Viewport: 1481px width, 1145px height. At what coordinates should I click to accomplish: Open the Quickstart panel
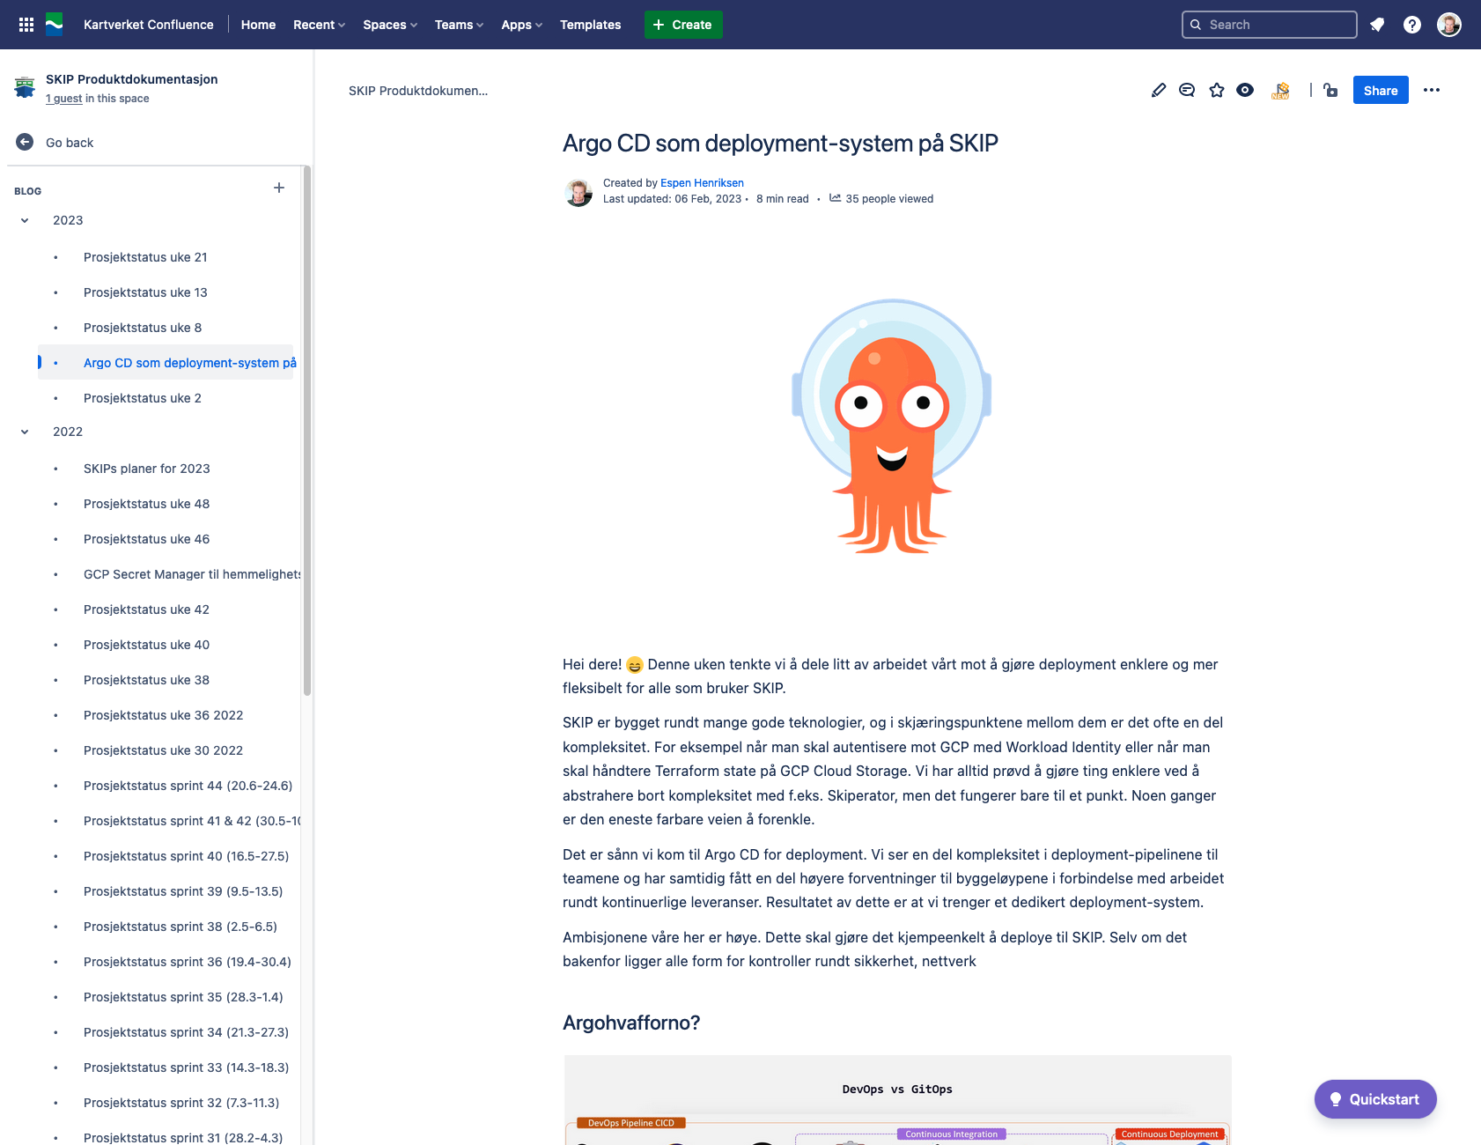[x=1375, y=1099]
